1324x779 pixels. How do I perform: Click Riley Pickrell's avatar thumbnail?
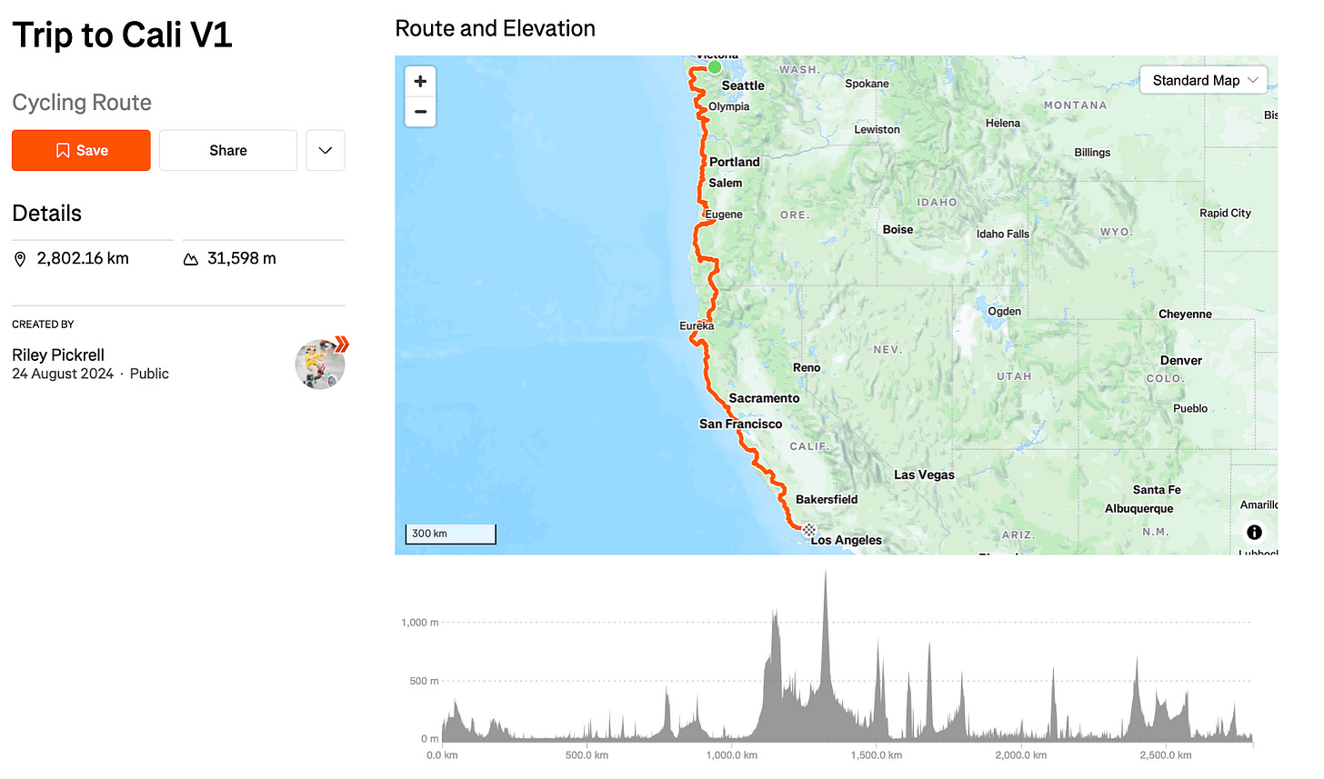click(x=320, y=365)
